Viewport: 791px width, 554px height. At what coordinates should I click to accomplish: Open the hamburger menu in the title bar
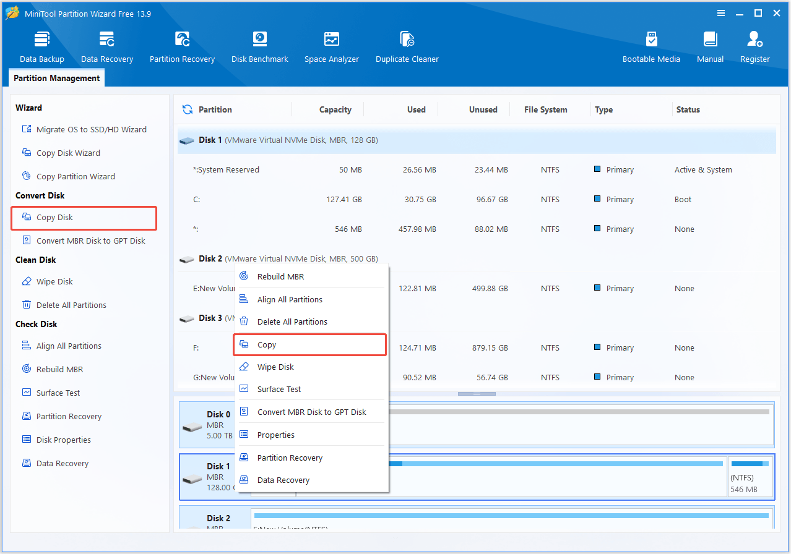click(721, 13)
